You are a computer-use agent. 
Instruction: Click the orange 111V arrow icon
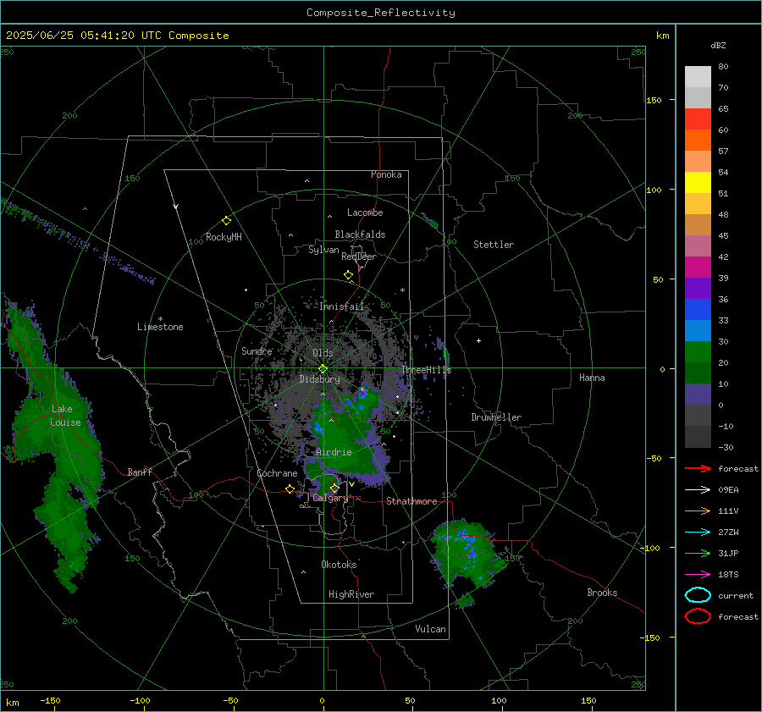coord(698,511)
